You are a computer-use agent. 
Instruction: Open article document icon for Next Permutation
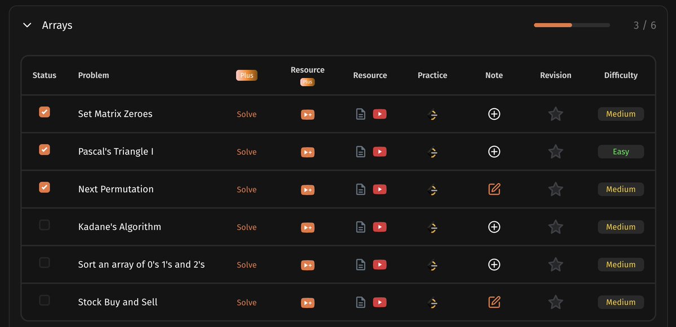pyautogui.click(x=361, y=190)
